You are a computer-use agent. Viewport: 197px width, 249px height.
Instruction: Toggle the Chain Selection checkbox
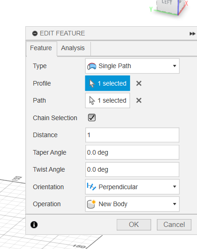click(92, 118)
